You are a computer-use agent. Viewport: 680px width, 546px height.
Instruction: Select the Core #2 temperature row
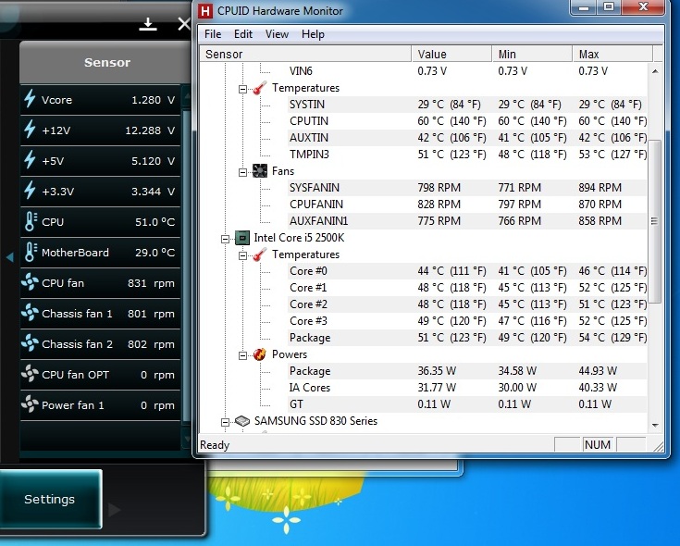(307, 304)
